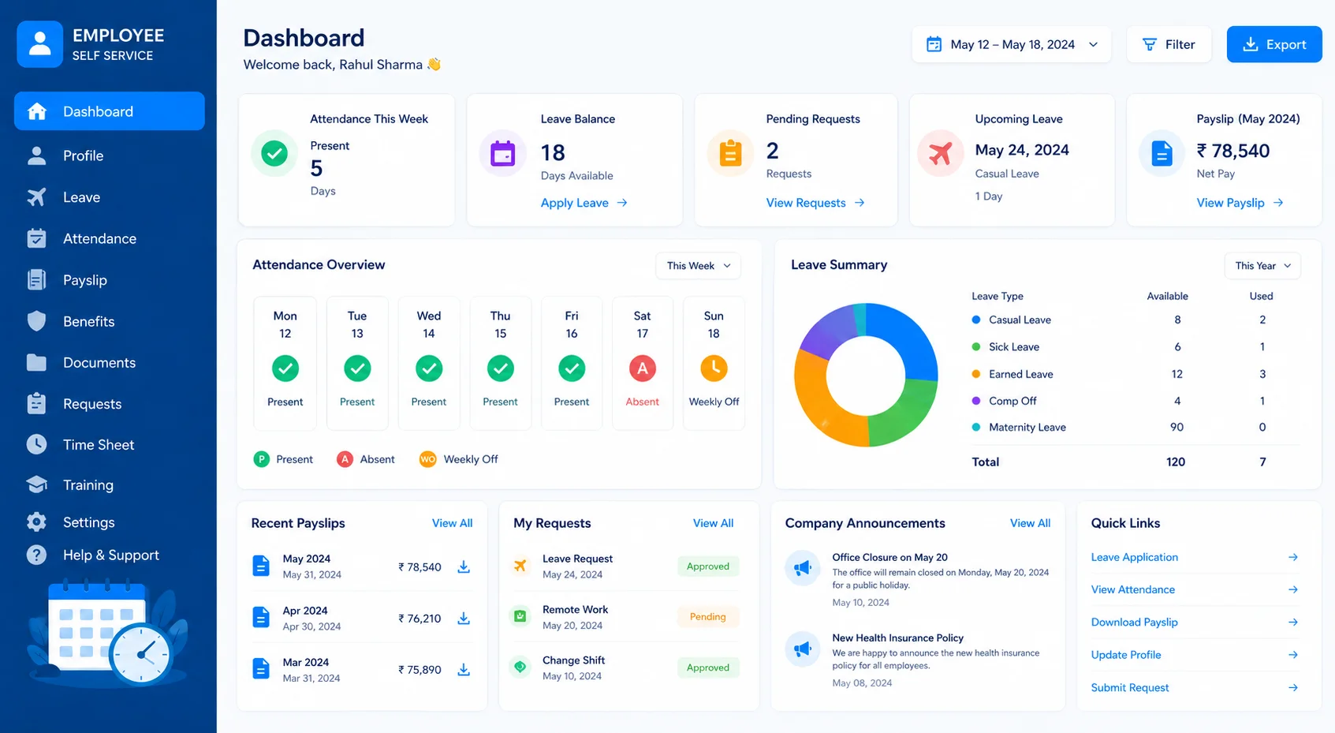Click the New Health Insurance megaphone icon

pyautogui.click(x=803, y=649)
